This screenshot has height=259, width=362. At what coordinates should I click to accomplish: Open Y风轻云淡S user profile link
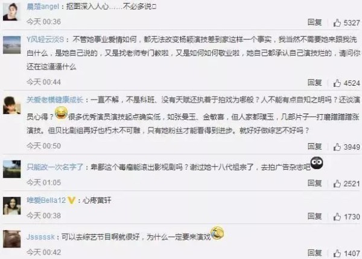(45, 39)
